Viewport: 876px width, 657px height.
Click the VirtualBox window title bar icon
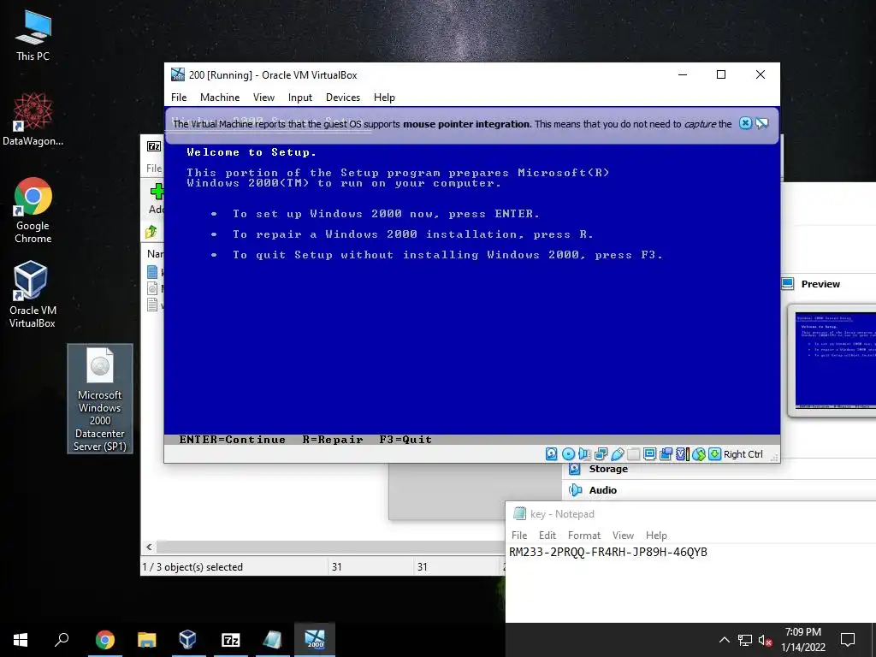[178, 74]
